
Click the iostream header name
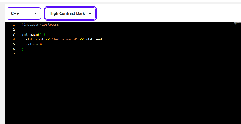click(x=50, y=25)
